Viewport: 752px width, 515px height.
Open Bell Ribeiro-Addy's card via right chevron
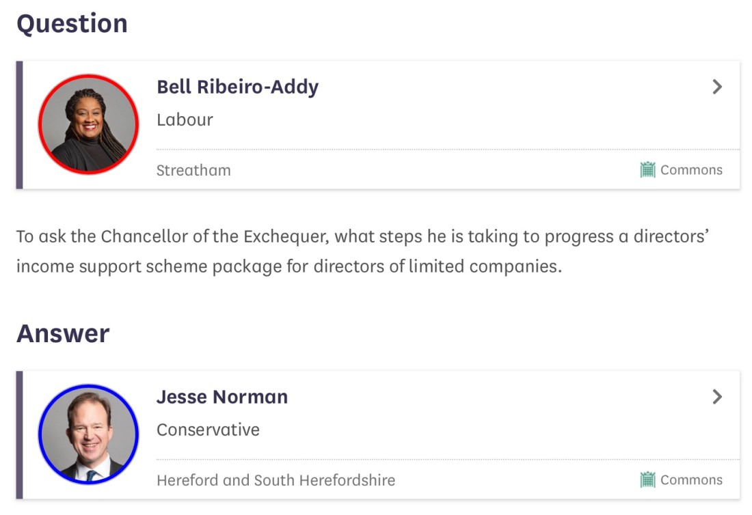(x=717, y=87)
